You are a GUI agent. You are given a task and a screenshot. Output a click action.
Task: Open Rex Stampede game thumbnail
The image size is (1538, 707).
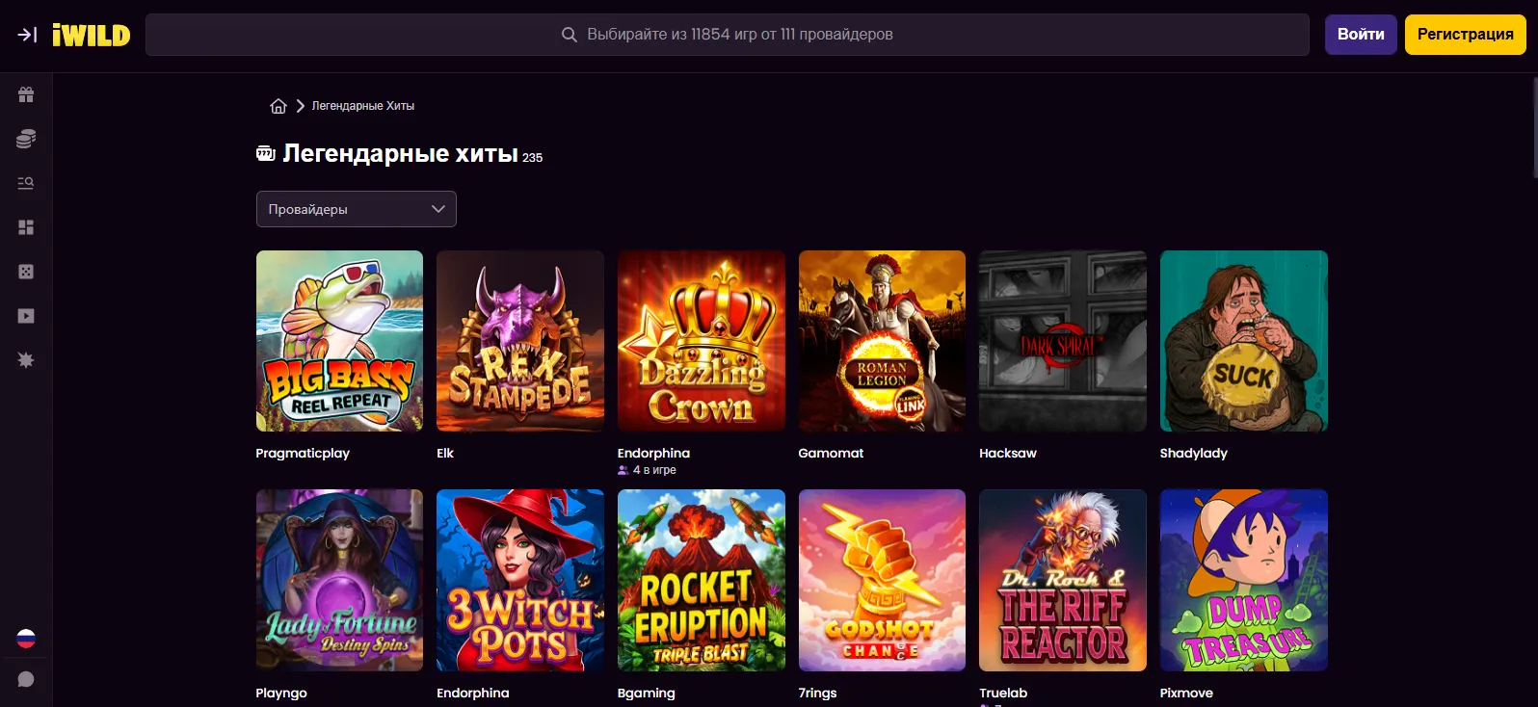click(520, 341)
